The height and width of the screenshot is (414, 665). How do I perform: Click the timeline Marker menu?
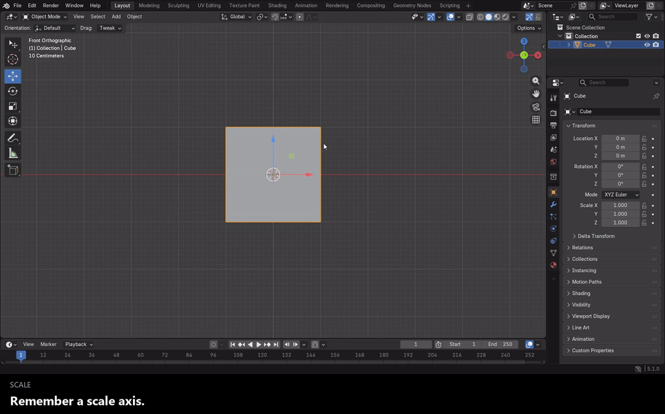click(48, 345)
